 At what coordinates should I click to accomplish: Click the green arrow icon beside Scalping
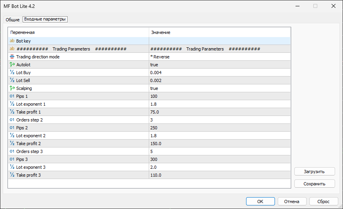coord(12,88)
